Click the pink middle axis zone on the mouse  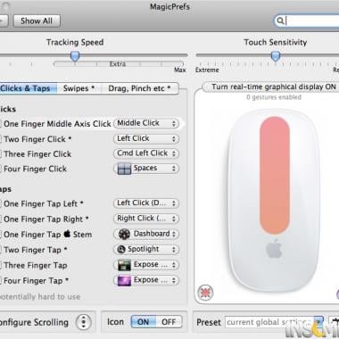(275, 176)
